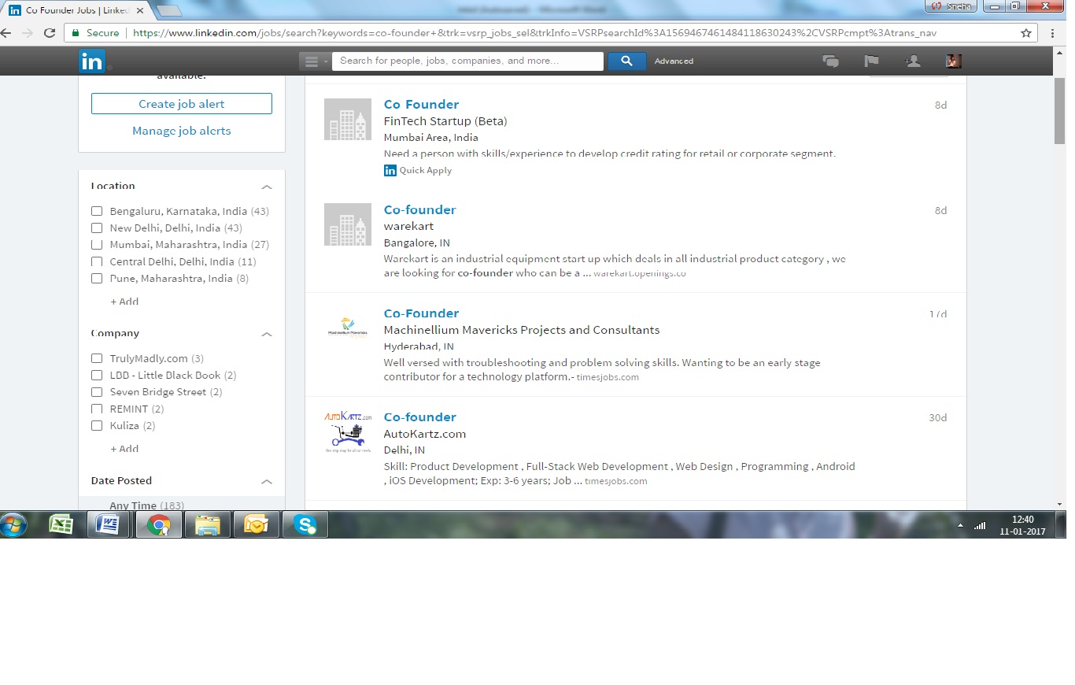The width and height of the screenshot is (1075, 685).
Task: Click the page vertical scrollbar thumb
Action: point(1060,110)
